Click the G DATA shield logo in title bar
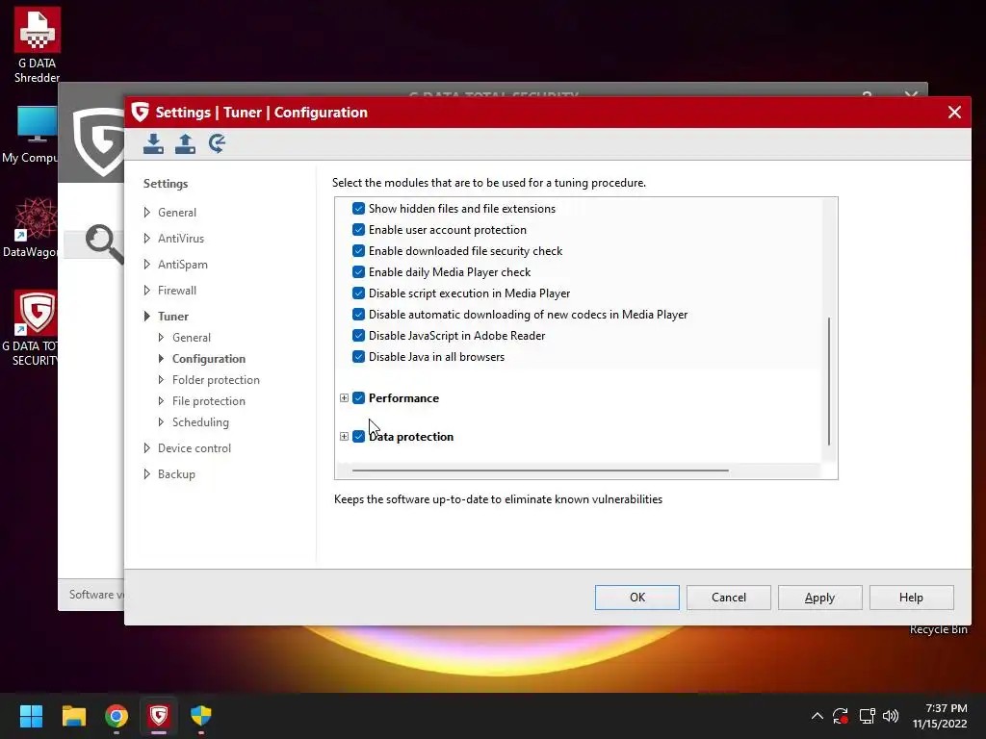The width and height of the screenshot is (986, 739). 140,112
